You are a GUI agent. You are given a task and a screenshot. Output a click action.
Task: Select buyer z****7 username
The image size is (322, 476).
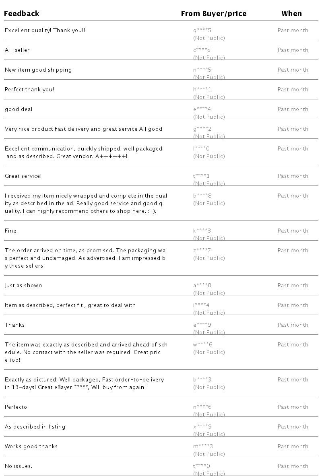pos(202,250)
